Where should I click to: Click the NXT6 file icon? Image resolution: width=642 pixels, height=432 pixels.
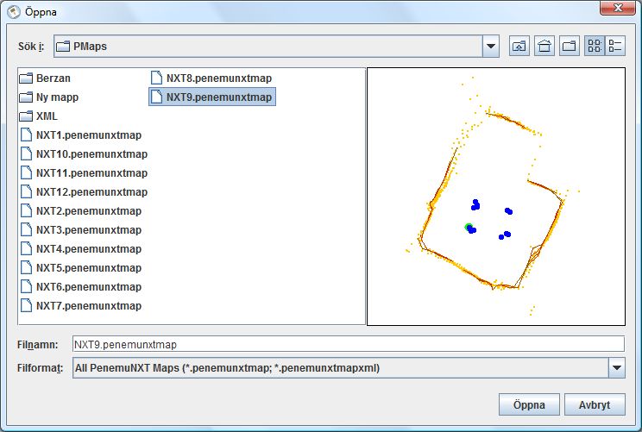[26, 286]
